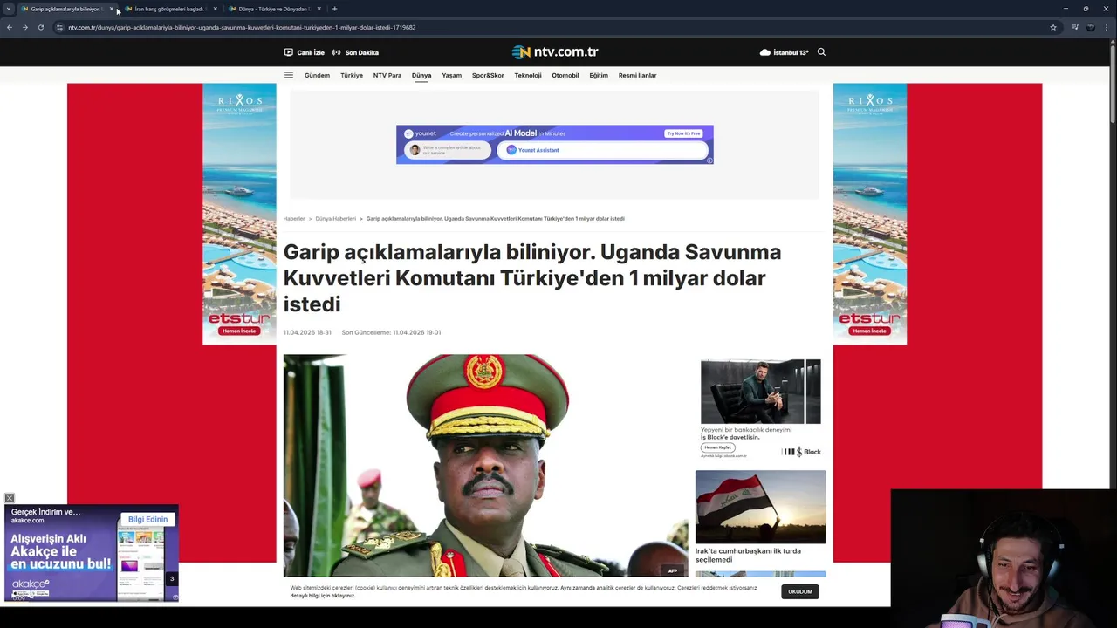Open Chrome's three-dot menu
Viewport: 1117px width, 628px height.
click(x=1107, y=27)
